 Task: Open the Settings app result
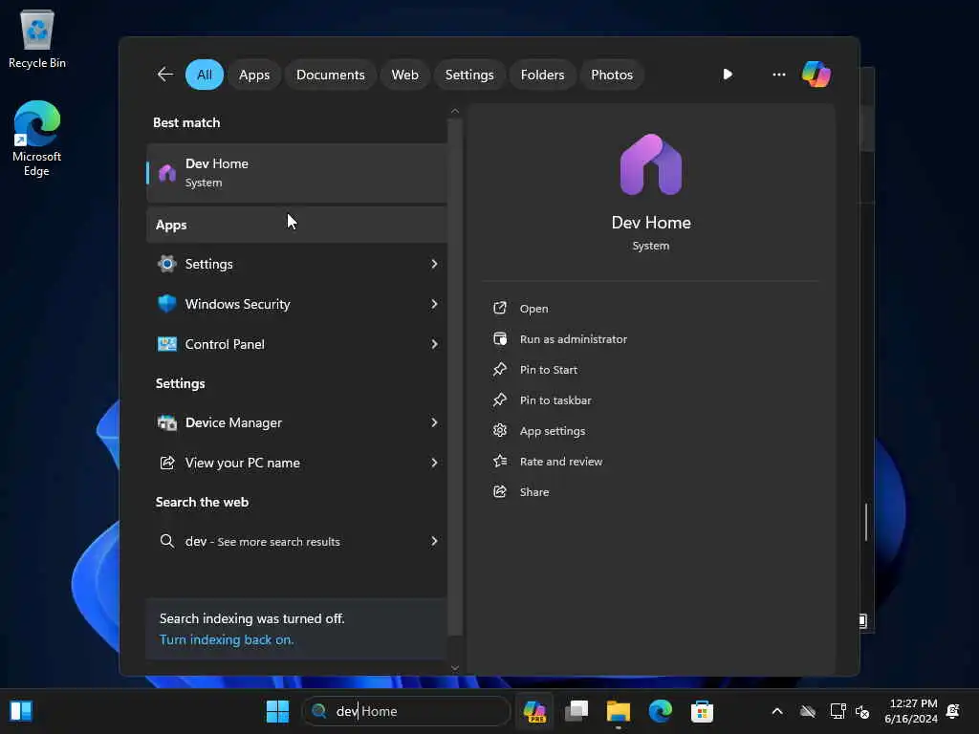point(297,264)
